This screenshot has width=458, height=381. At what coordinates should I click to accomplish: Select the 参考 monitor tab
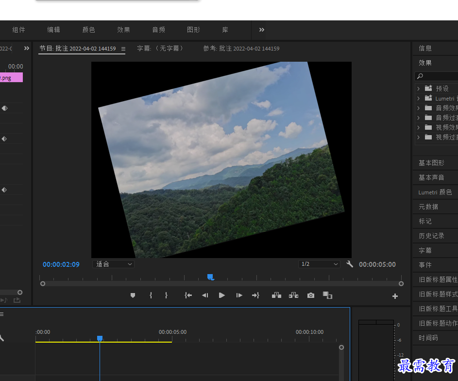click(x=241, y=49)
